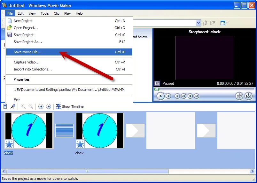Click the video effect star on second clock clip
This screenshot has height=183, width=257.
pyautogui.click(x=80, y=144)
